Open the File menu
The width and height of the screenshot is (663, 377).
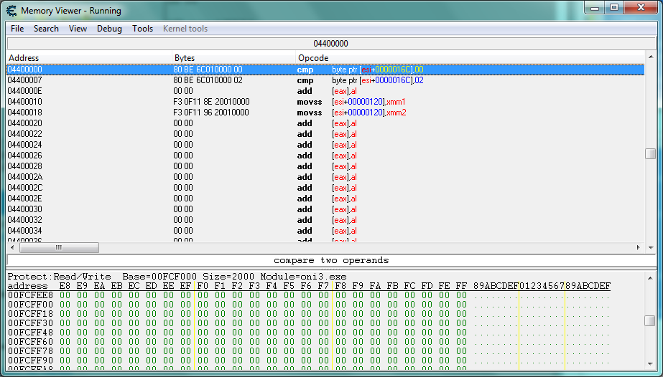(17, 29)
